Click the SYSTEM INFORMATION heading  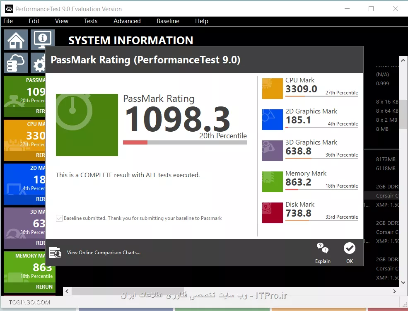pyautogui.click(x=130, y=40)
